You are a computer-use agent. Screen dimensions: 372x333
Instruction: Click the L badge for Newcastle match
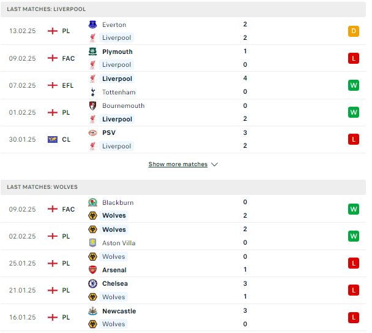(x=354, y=317)
